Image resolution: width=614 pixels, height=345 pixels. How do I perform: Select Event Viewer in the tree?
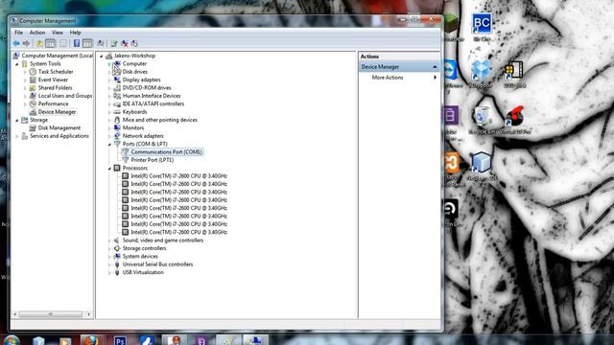[53, 80]
